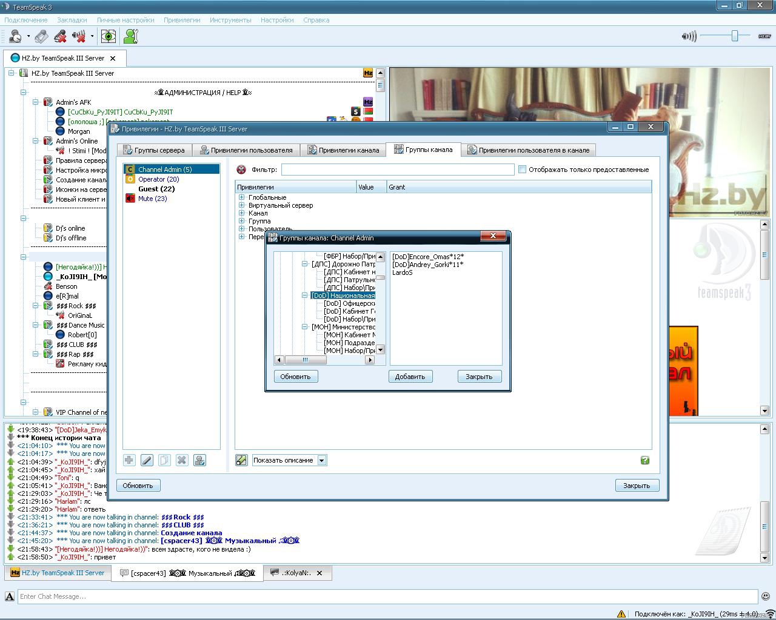This screenshot has width=776, height=620.
Task: Collapse ### Dance Music channel tree node
Action: (x=36, y=325)
